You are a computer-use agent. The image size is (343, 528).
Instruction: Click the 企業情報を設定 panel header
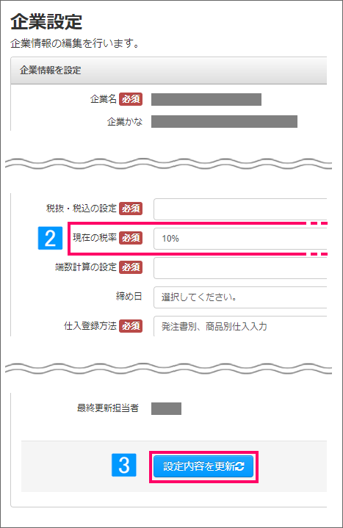169,70
